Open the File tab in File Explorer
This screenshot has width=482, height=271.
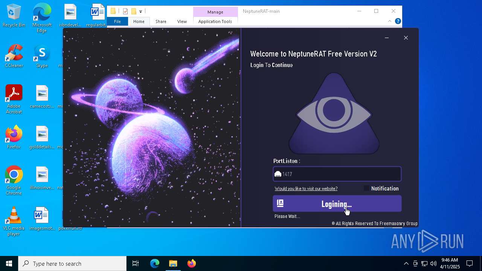point(117,21)
